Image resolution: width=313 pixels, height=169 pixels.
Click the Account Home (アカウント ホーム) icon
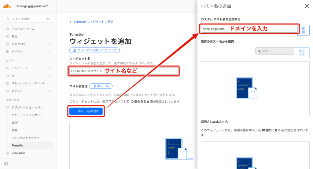tap(7, 29)
